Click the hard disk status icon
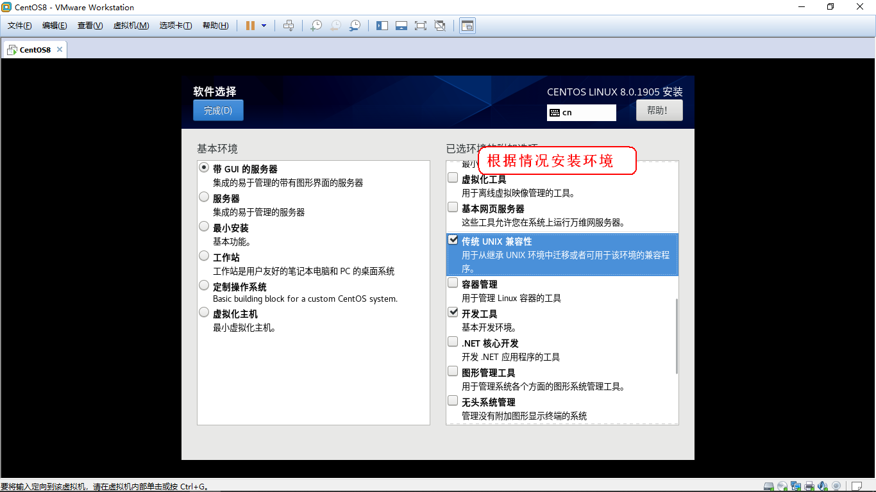Image resolution: width=876 pixels, height=492 pixels. pos(770,486)
